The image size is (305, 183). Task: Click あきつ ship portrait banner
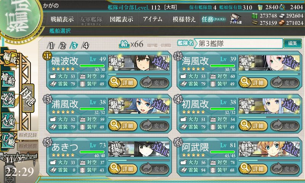[x=139, y=149]
